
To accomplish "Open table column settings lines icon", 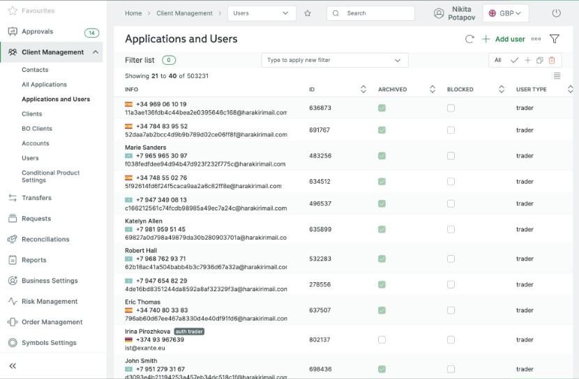I will [x=557, y=76].
